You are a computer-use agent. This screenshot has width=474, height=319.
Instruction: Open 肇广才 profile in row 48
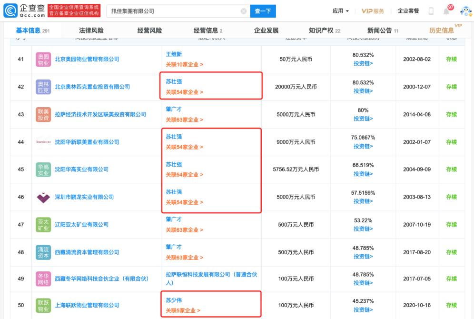(174, 247)
